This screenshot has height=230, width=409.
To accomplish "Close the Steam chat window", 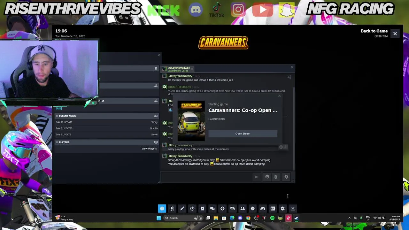I will coord(292,67).
